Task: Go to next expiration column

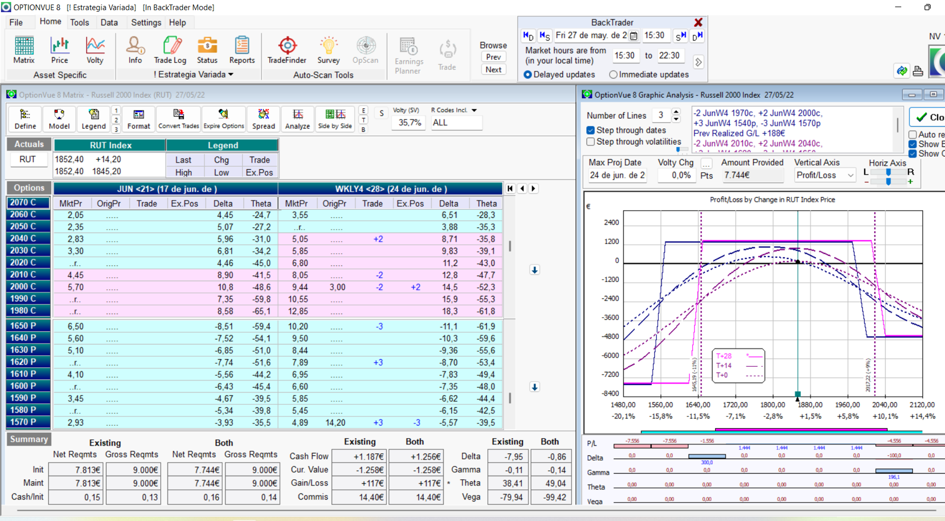Action: (534, 189)
